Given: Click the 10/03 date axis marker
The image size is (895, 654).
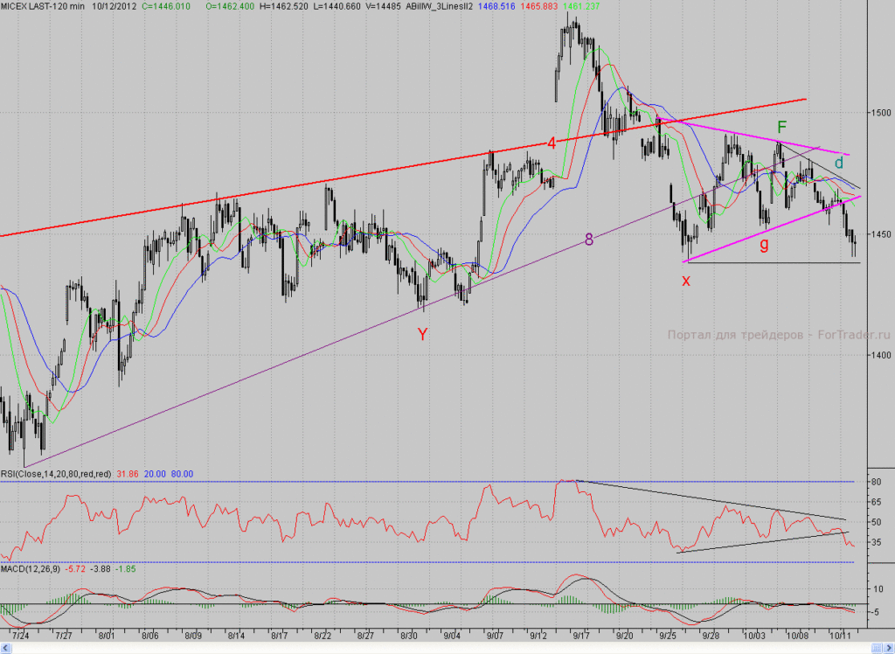Looking at the screenshot, I should coord(754,635).
